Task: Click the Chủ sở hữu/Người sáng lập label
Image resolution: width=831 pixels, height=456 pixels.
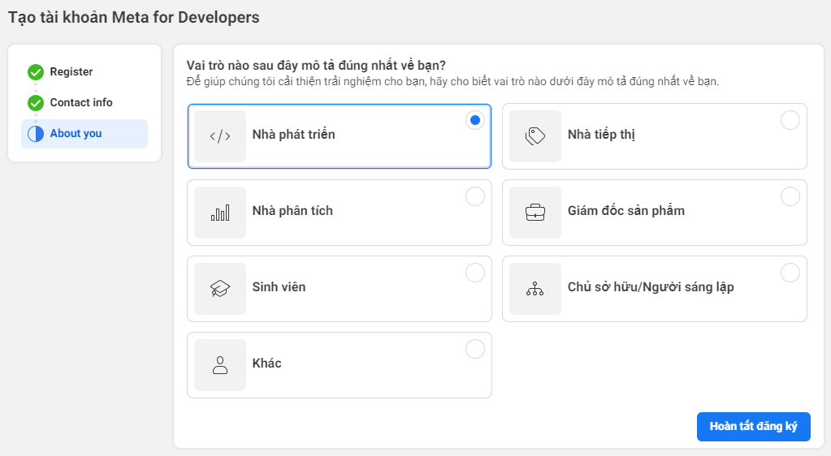Action: point(651,287)
